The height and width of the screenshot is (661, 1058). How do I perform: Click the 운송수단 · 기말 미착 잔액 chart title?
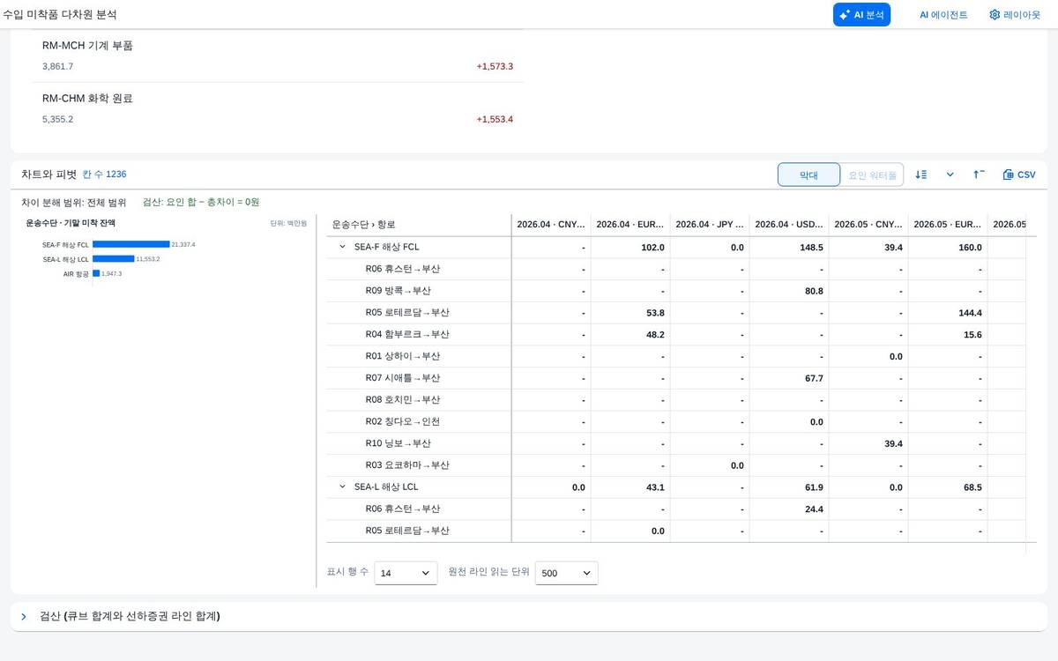pos(71,223)
